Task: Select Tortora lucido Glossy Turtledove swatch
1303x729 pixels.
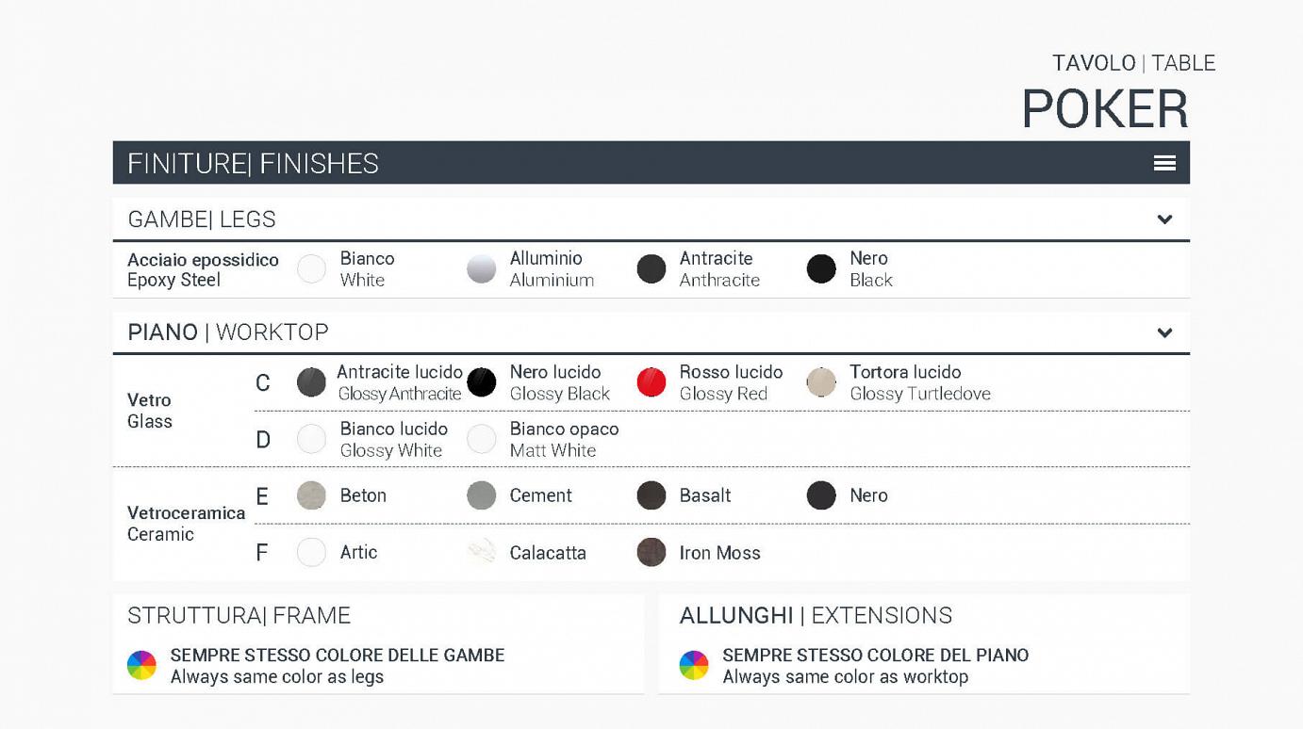Action: click(x=821, y=382)
